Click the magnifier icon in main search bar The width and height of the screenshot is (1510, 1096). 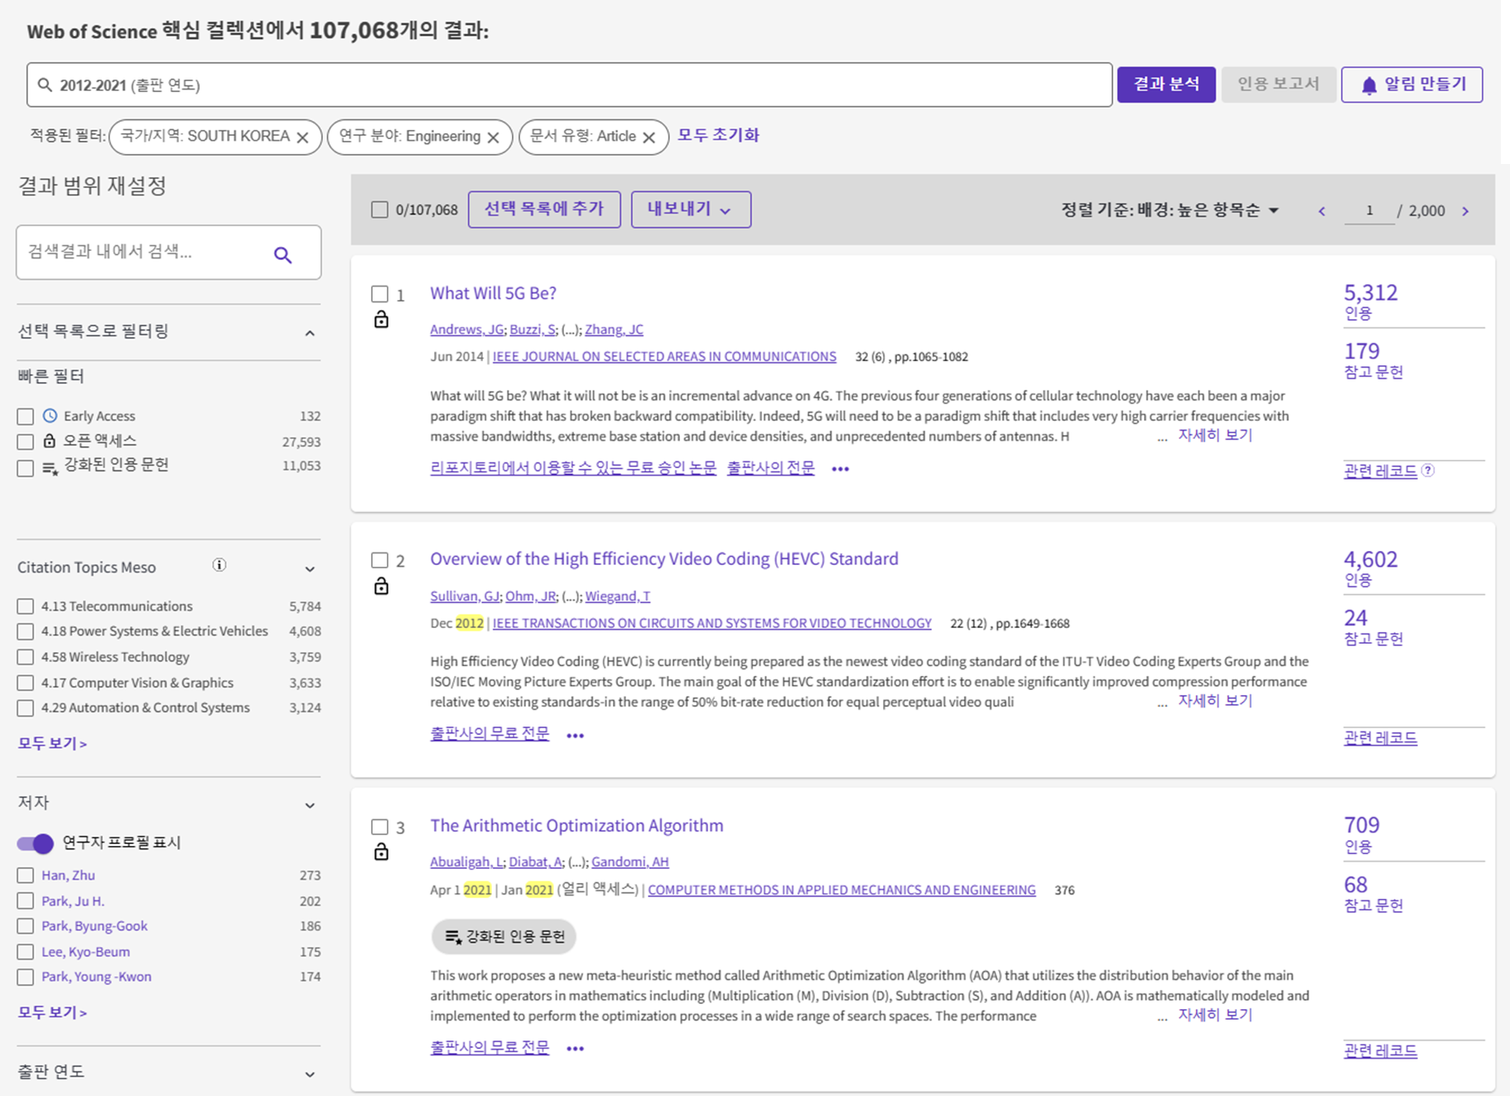(46, 85)
